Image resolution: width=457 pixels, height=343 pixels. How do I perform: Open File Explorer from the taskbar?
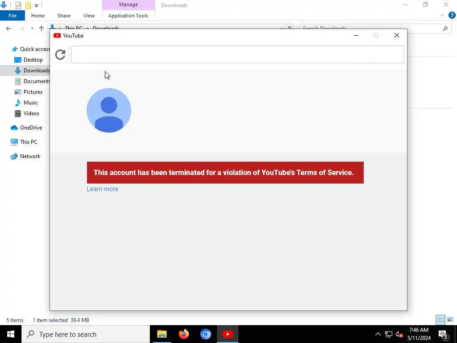coord(162,334)
